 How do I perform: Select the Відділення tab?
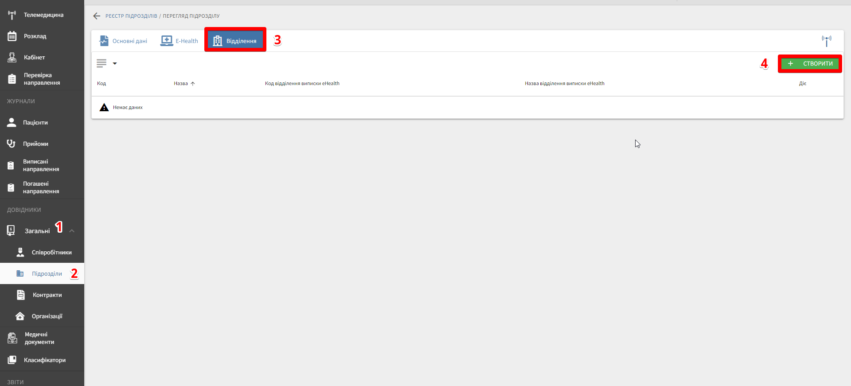click(x=235, y=41)
